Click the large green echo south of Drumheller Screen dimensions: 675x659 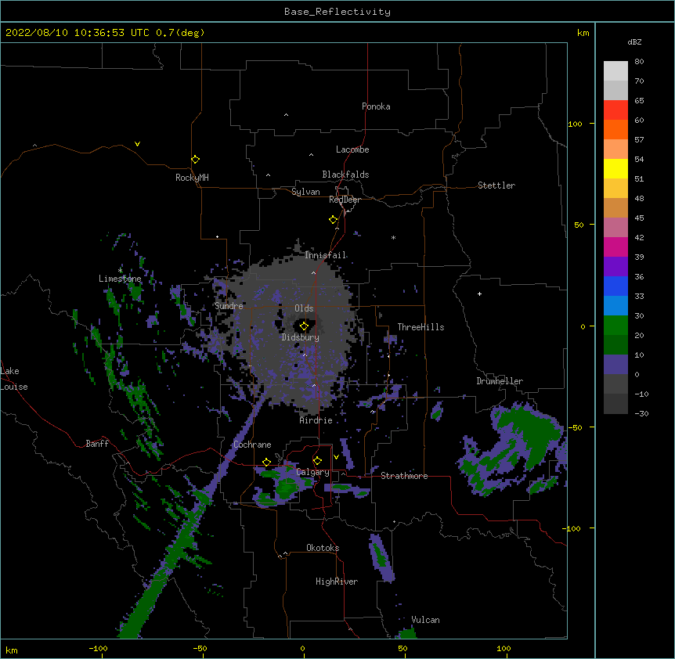click(x=527, y=434)
